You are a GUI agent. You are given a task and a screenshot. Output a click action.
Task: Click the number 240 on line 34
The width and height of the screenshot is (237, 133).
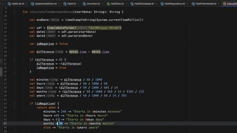tap(63, 112)
